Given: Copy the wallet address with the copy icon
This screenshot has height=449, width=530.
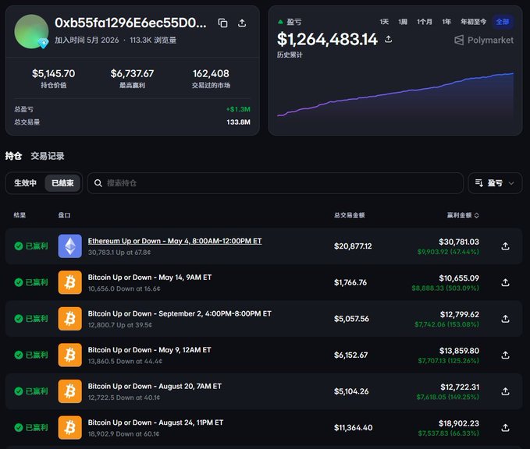Looking at the screenshot, I should [222, 23].
